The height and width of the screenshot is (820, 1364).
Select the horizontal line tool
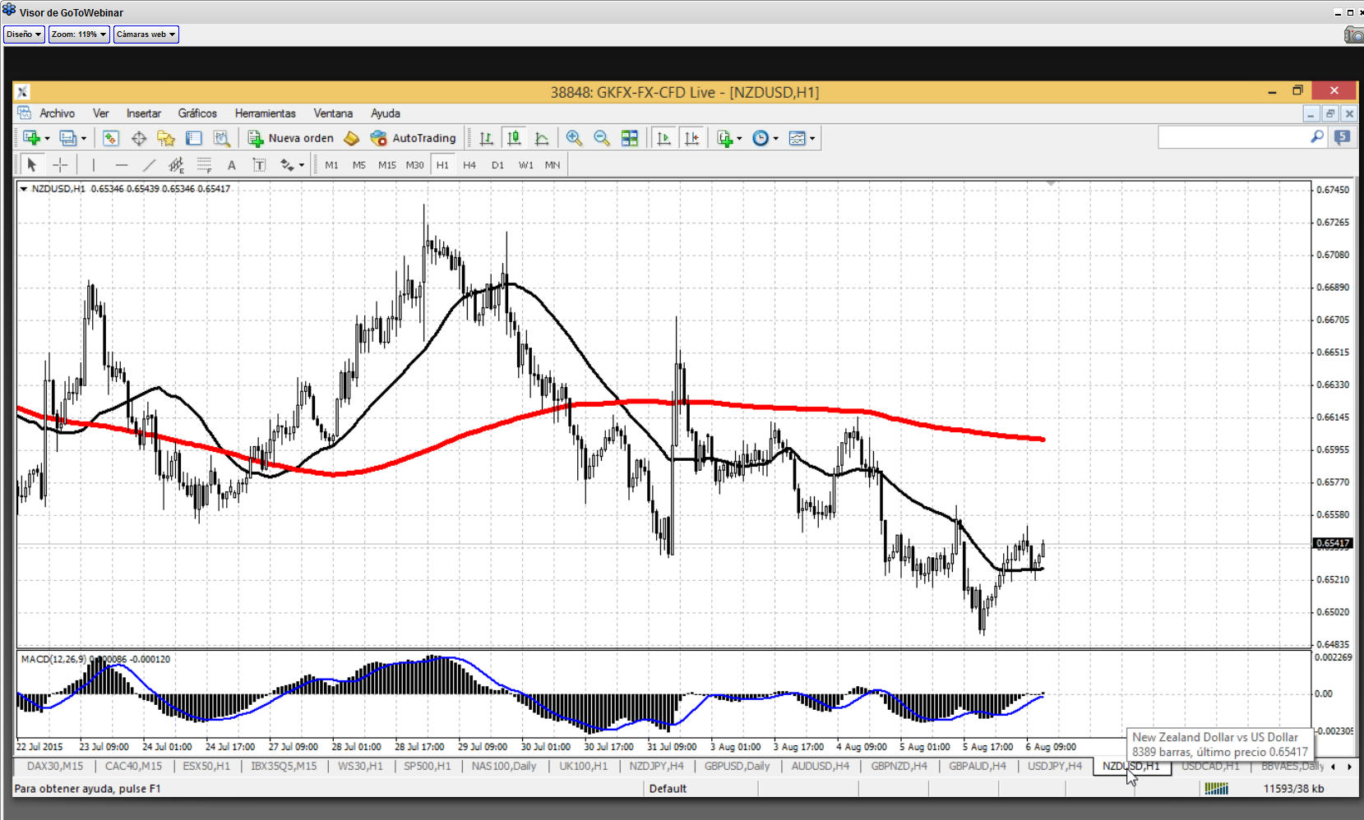[122, 165]
